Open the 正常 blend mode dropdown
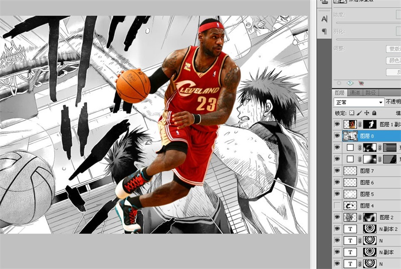Viewport: 401px width, 269px height. [359, 102]
